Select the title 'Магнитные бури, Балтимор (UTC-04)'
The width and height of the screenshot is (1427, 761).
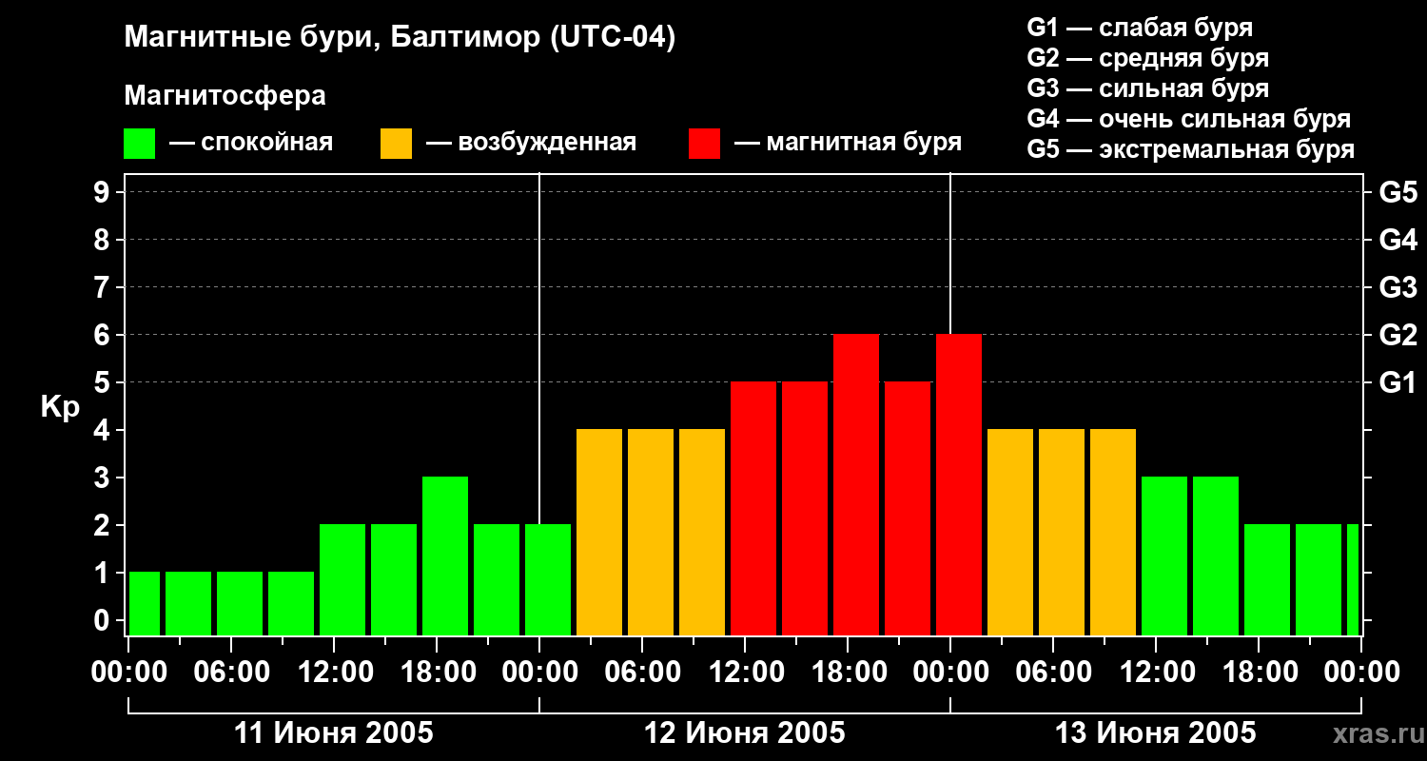[400, 39]
